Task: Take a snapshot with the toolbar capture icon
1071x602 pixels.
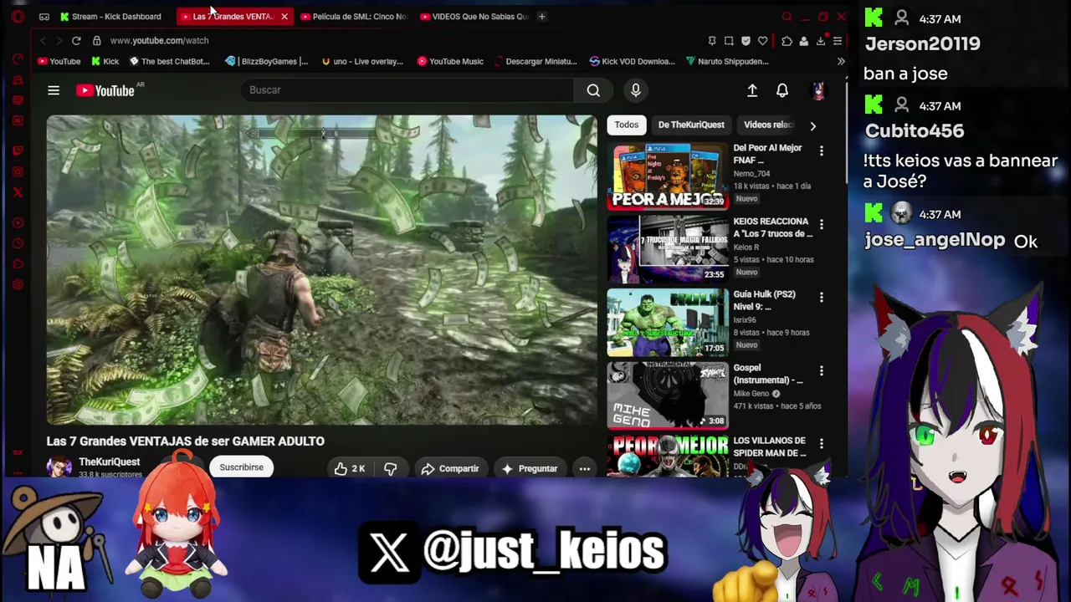Action: point(729,40)
